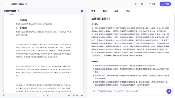Viewport: 175px width, 98px height.
Task: Open the more options ellipsis menu
Action: coord(129,4)
